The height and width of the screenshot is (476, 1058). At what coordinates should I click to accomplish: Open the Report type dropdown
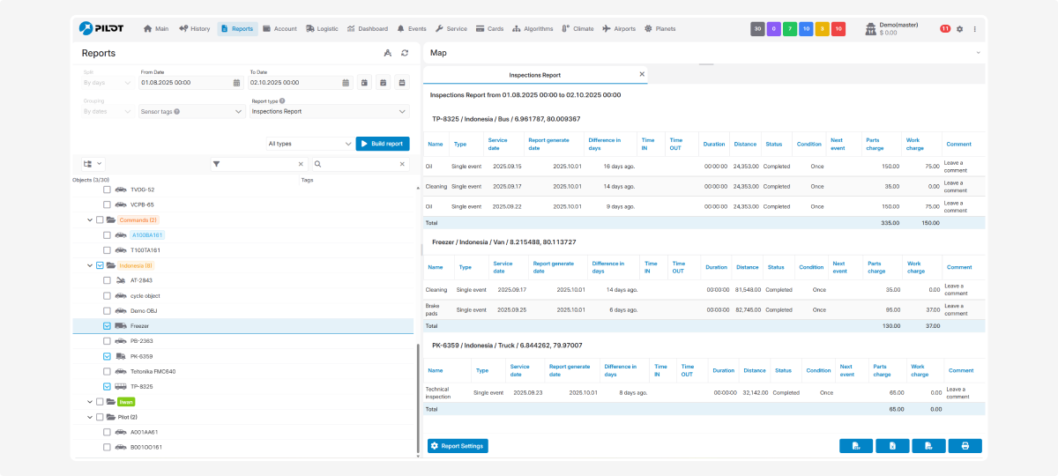pos(329,112)
